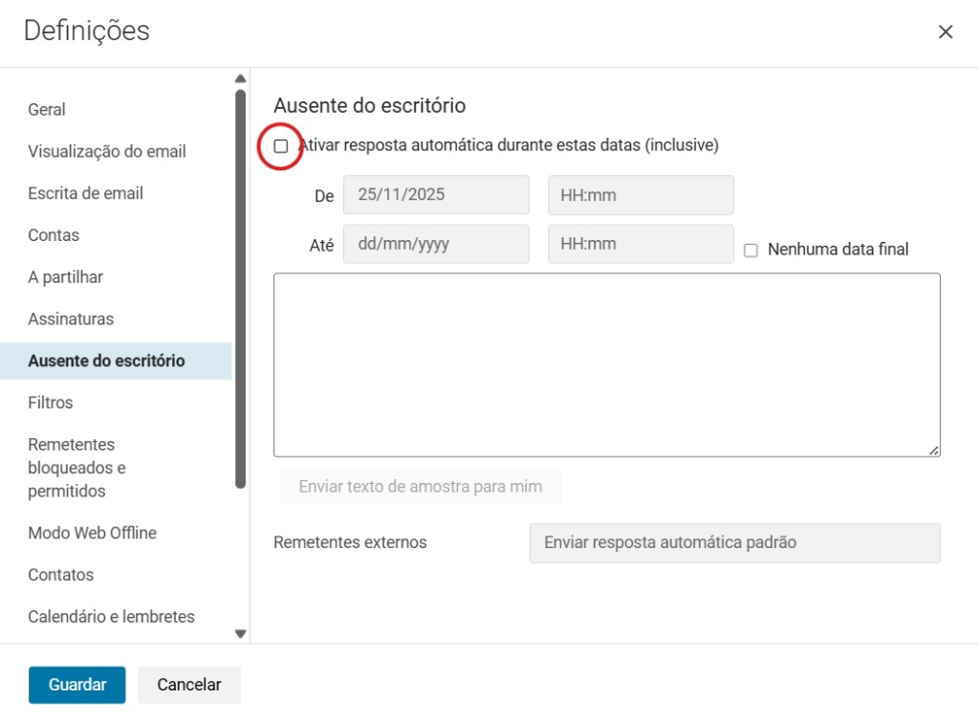Click Enviar texto de amostra para mim
Screen dimensions: 979x723
(x=420, y=487)
